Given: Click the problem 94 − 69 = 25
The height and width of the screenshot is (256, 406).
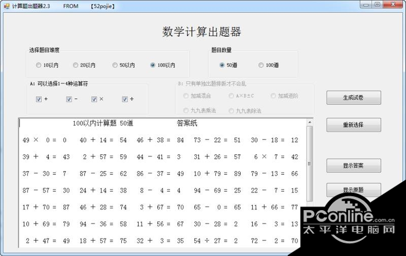Looking at the screenshot, I should click(217, 190).
